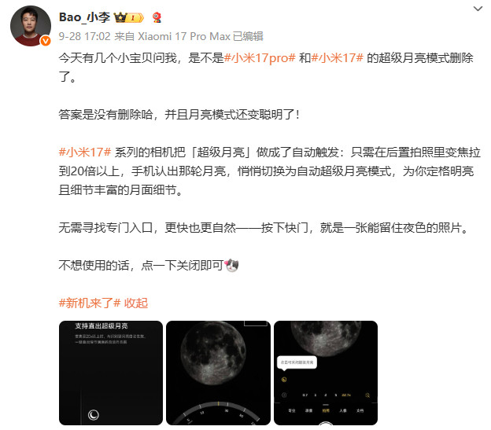Screen dimensions: 491x430
Task: Open Bao_小李's profile avatar
Action: [31, 26]
